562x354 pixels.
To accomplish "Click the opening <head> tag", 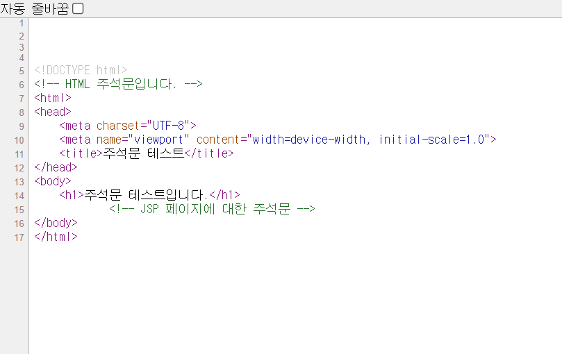I will [53, 112].
